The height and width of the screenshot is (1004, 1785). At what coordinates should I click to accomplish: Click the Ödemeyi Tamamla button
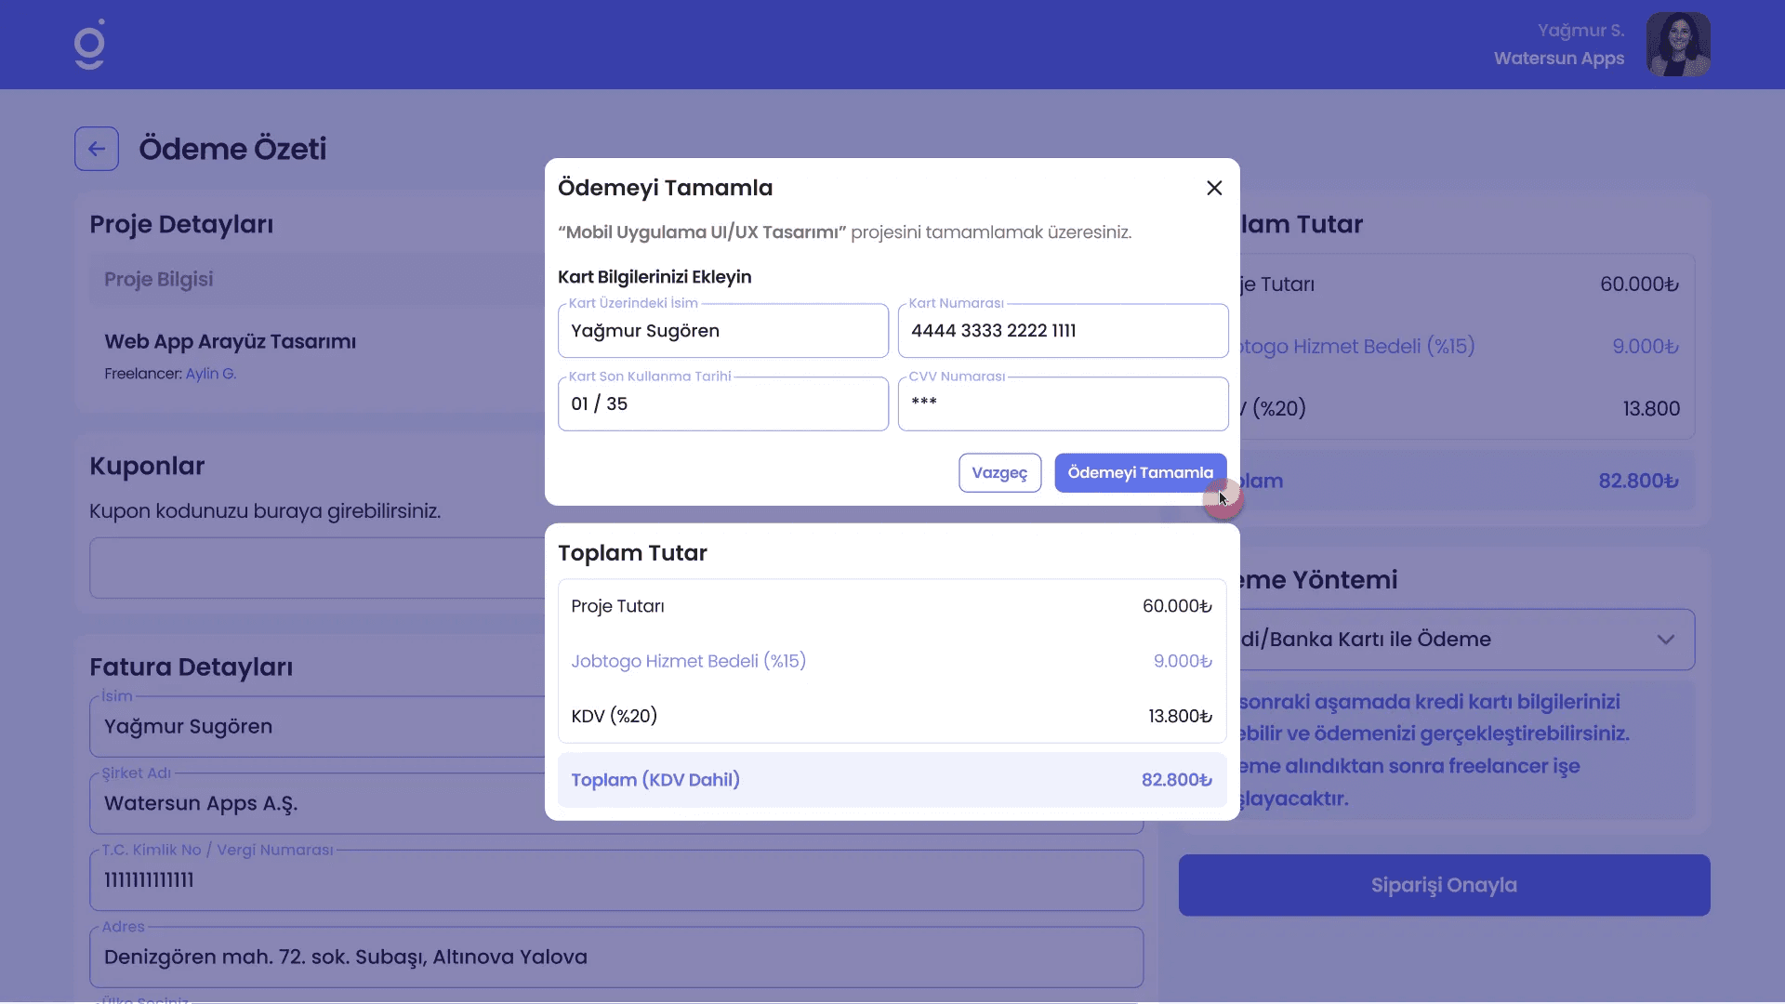tap(1140, 473)
